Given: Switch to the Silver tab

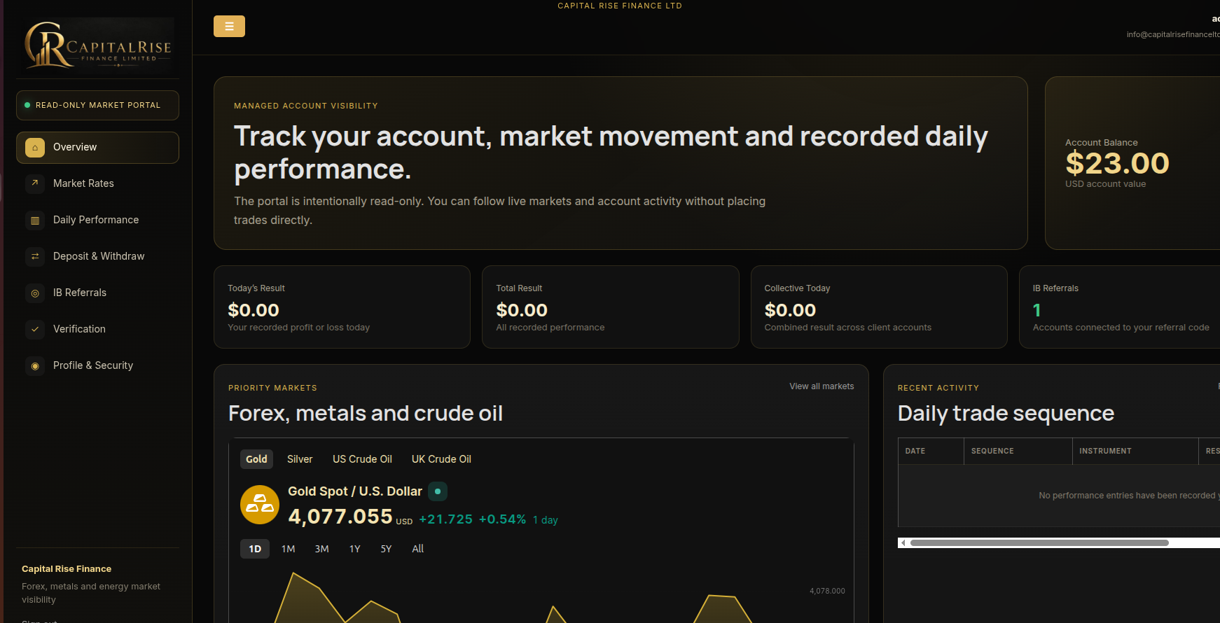Looking at the screenshot, I should click(x=300, y=459).
